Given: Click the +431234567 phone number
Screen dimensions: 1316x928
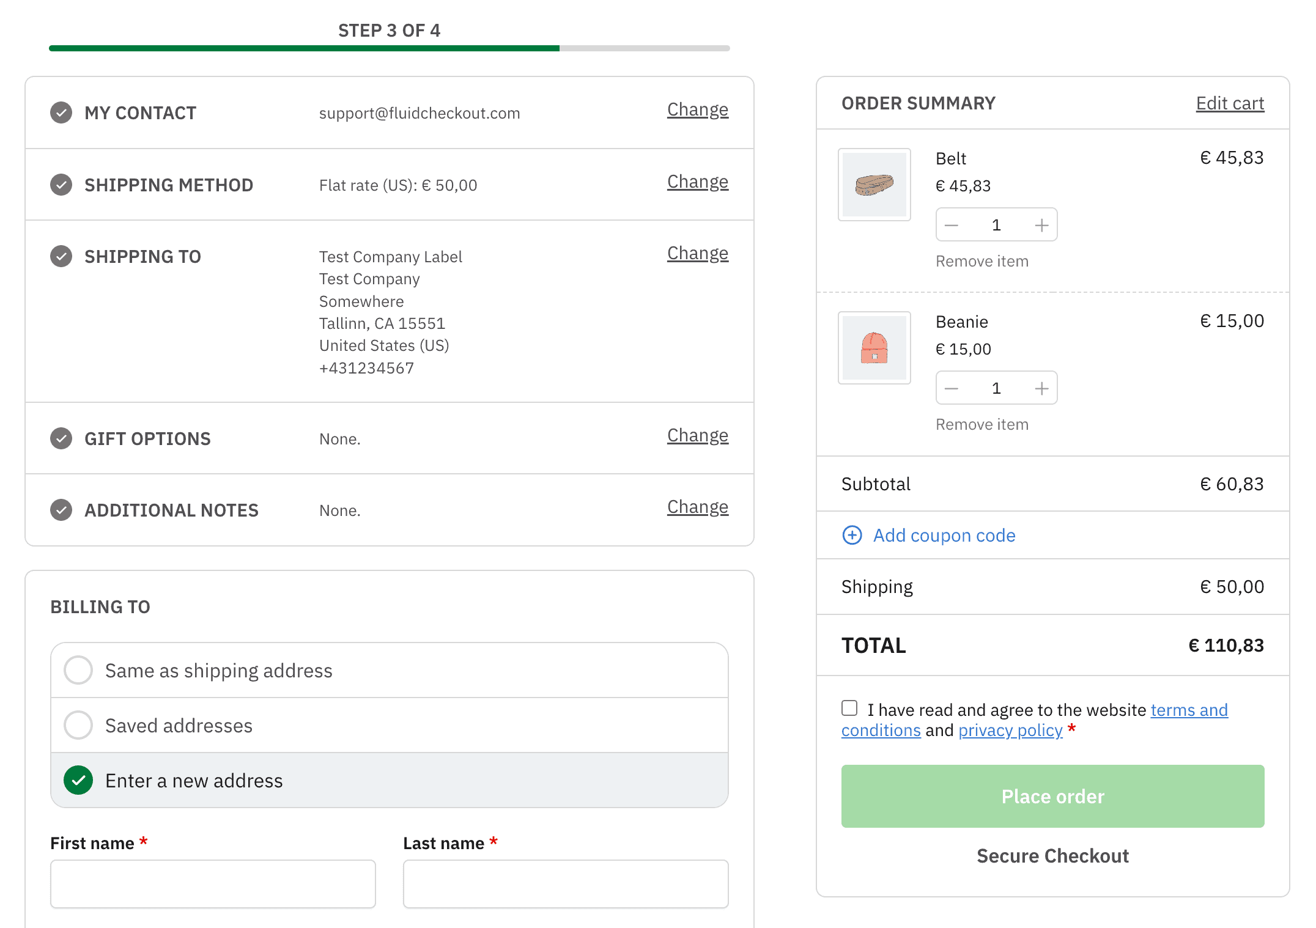Looking at the screenshot, I should click(x=366, y=368).
